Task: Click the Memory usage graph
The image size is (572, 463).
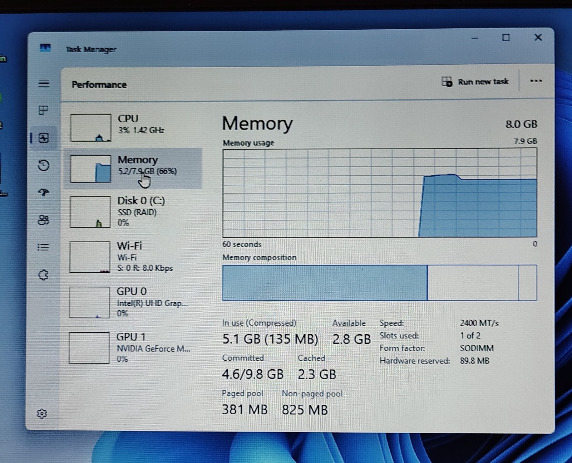Action: (380, 193)
